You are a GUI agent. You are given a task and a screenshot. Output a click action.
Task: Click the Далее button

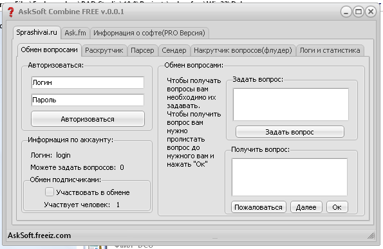[x=306, y=207]
